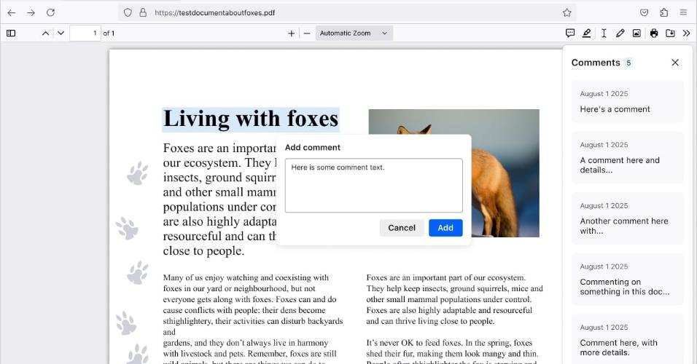This screenshot has height=364, width=697.
Task: Select the highlight tool
Action: pos(587,33)
